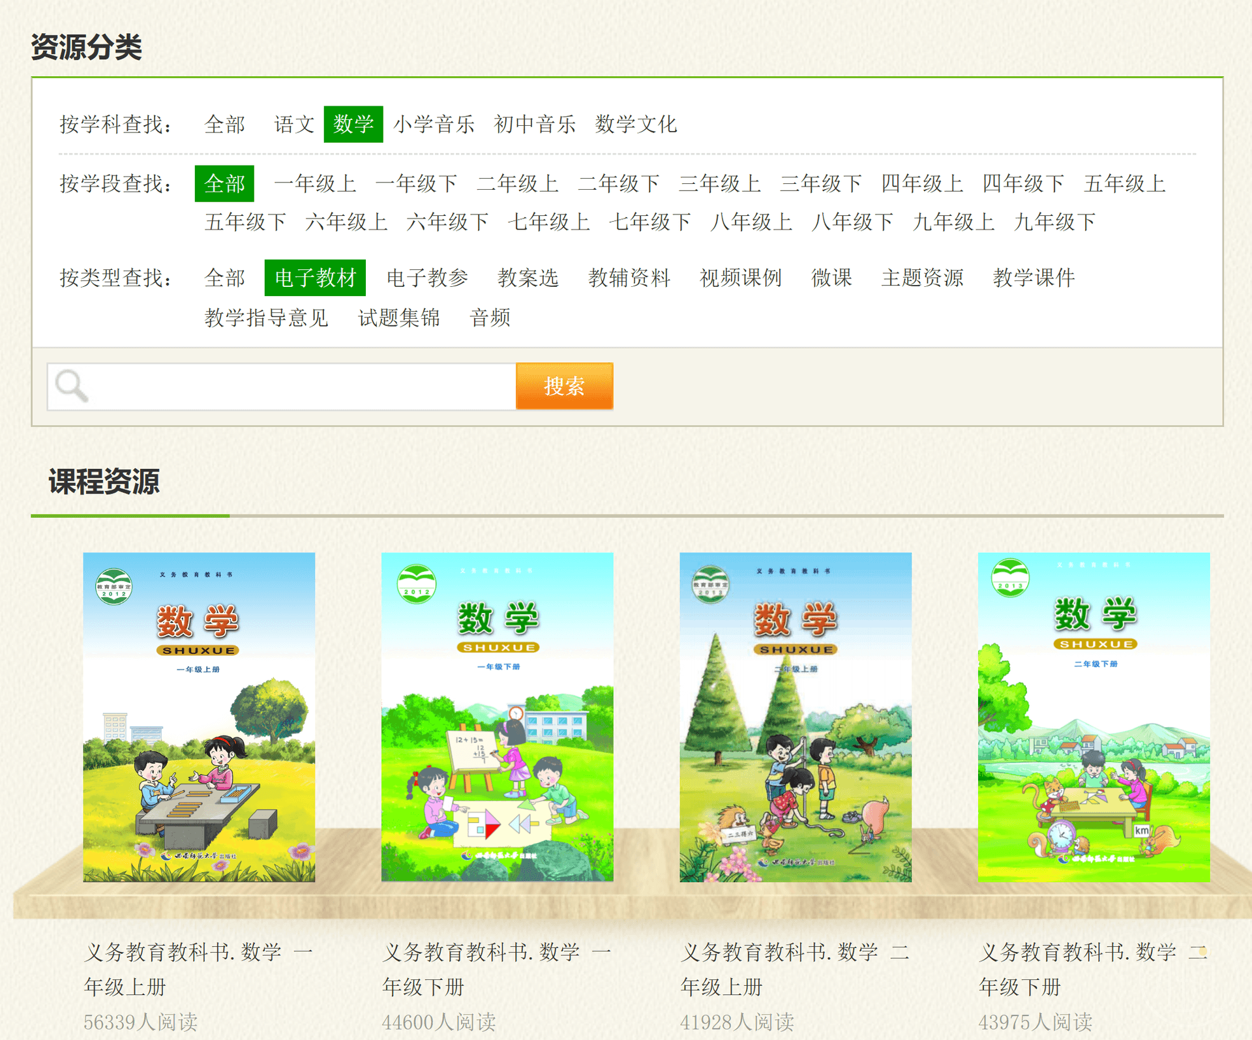1252x1040 pixels.
Task: Filter by 七年级下 grade
Action: (x=649, y=222)
